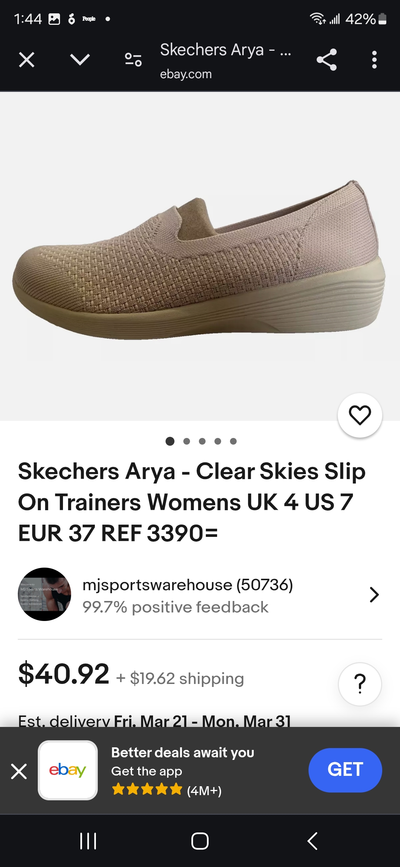Open the three-dot overflow menu

click(x=374, y=60)
